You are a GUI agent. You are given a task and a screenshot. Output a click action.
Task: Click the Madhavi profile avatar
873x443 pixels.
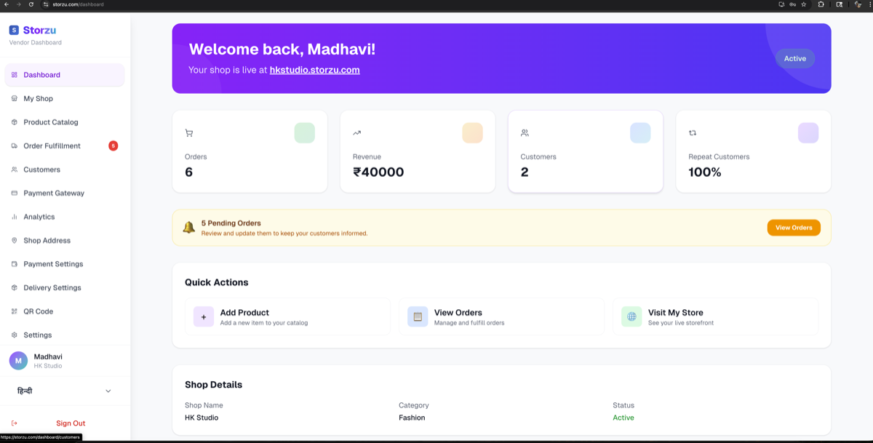18,361
